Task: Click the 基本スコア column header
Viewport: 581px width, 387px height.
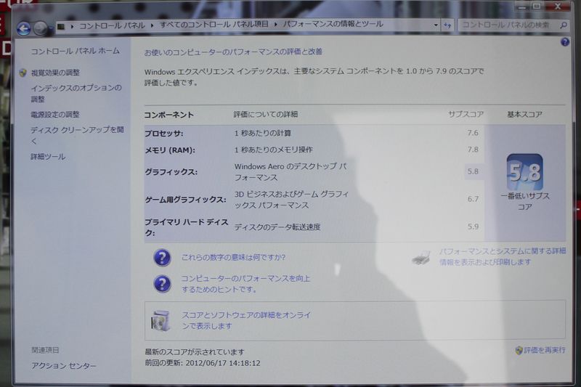Action: (x=524, y=115)
